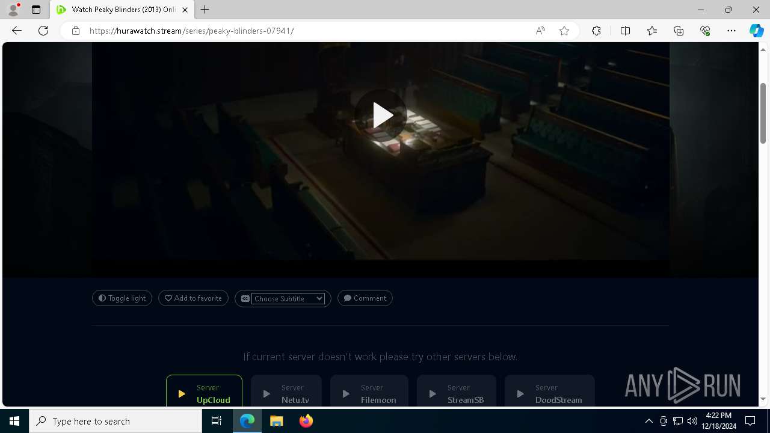Screen dimensions: 770x433
Task: Open the clock showing 4:22 PM
Action: click(718, 421)
